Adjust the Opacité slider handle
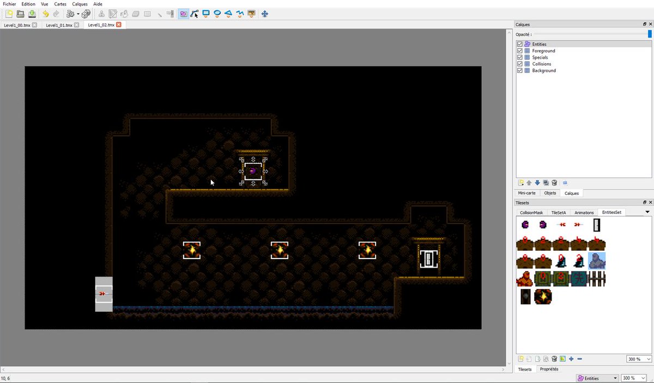654x383 pixels. (x=650, y=34)
